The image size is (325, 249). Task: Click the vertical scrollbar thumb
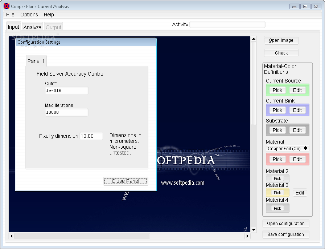coord(254,83)
